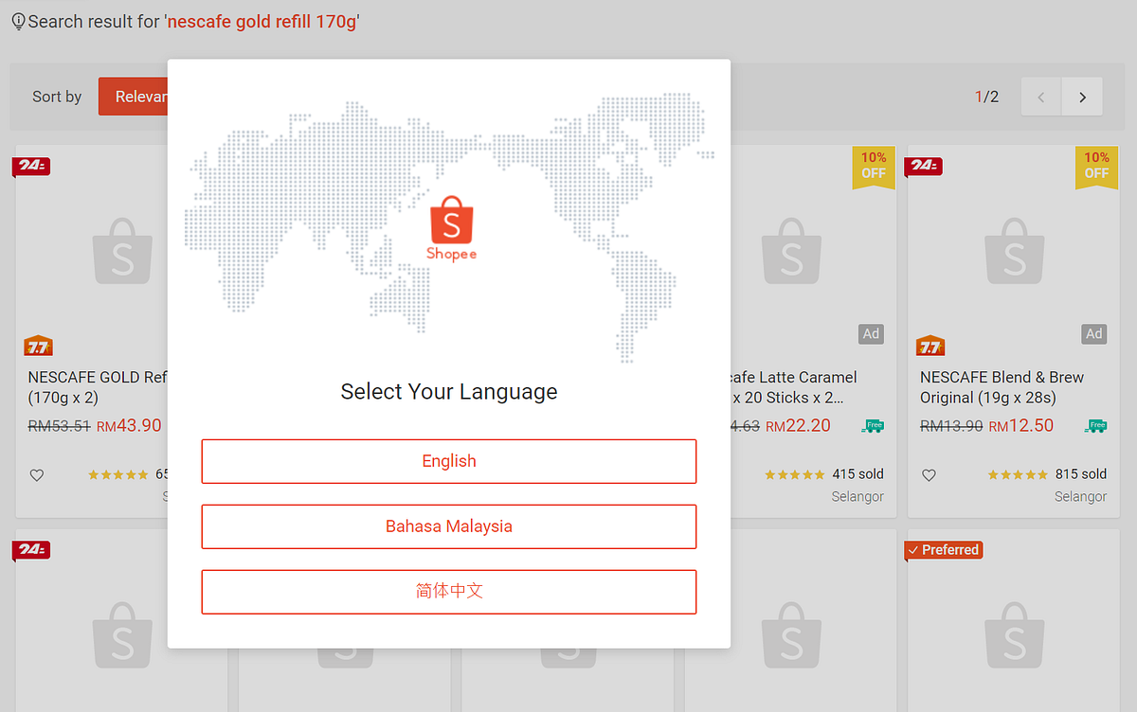Screen dimensions: 1137x712
Task: Click the 24h badge on second-row first card
Action: [x=31, y=550]
